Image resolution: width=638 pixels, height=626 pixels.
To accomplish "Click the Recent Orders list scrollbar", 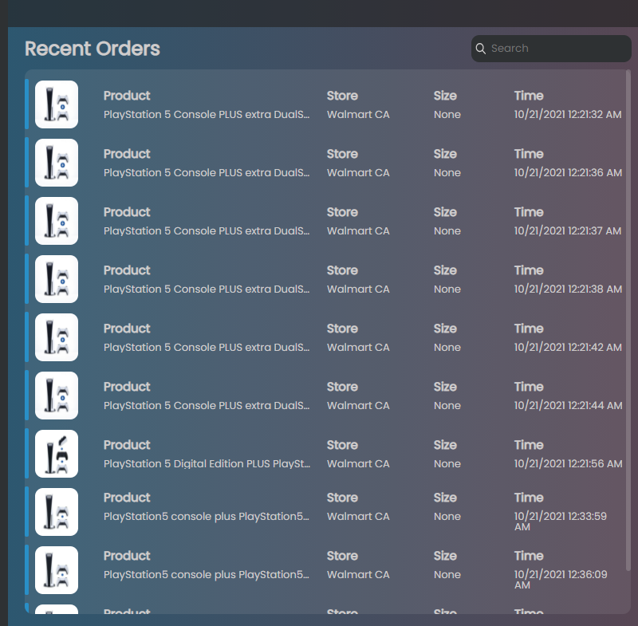I will click(628, 321).
